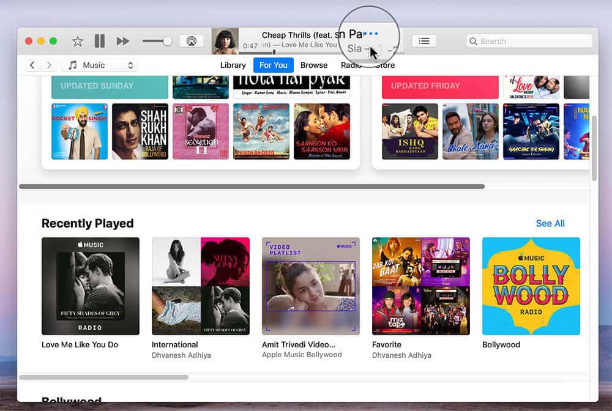612x411 pixels.
Task: Open the Seduction II album cover
Action: coord(201,131)
